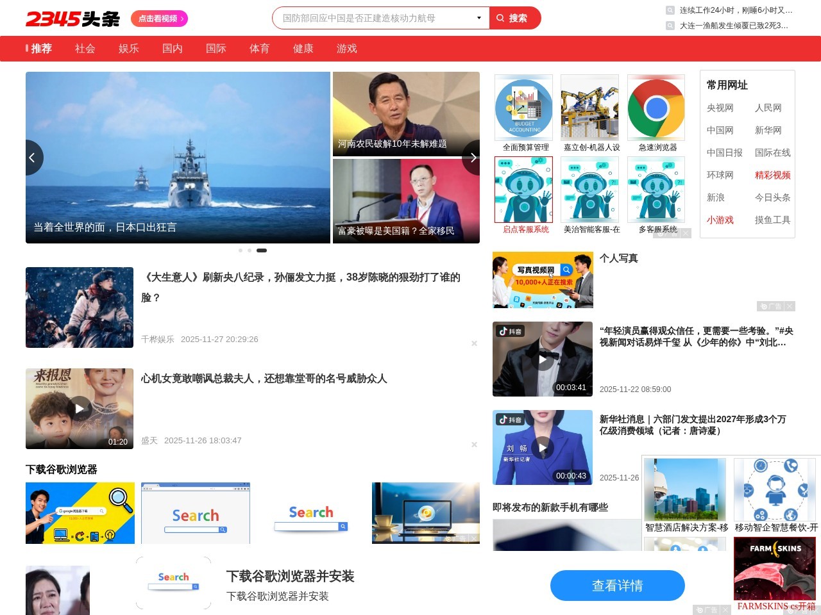821x615 pixels.
Task: Select the third carousel indicator dot
Action: [x=261, y=250]
